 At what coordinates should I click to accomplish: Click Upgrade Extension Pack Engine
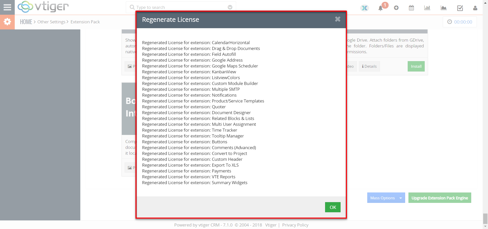(x=440, y=198)
